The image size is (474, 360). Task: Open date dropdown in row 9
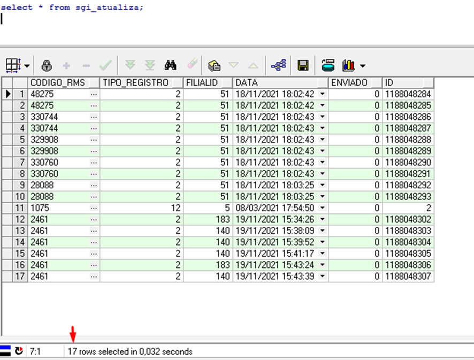point(323,185)
